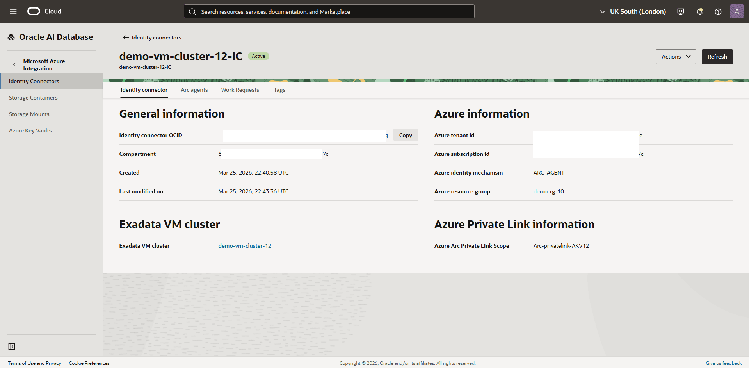
Task: Click the Refresh button
Action: [717, 56]
